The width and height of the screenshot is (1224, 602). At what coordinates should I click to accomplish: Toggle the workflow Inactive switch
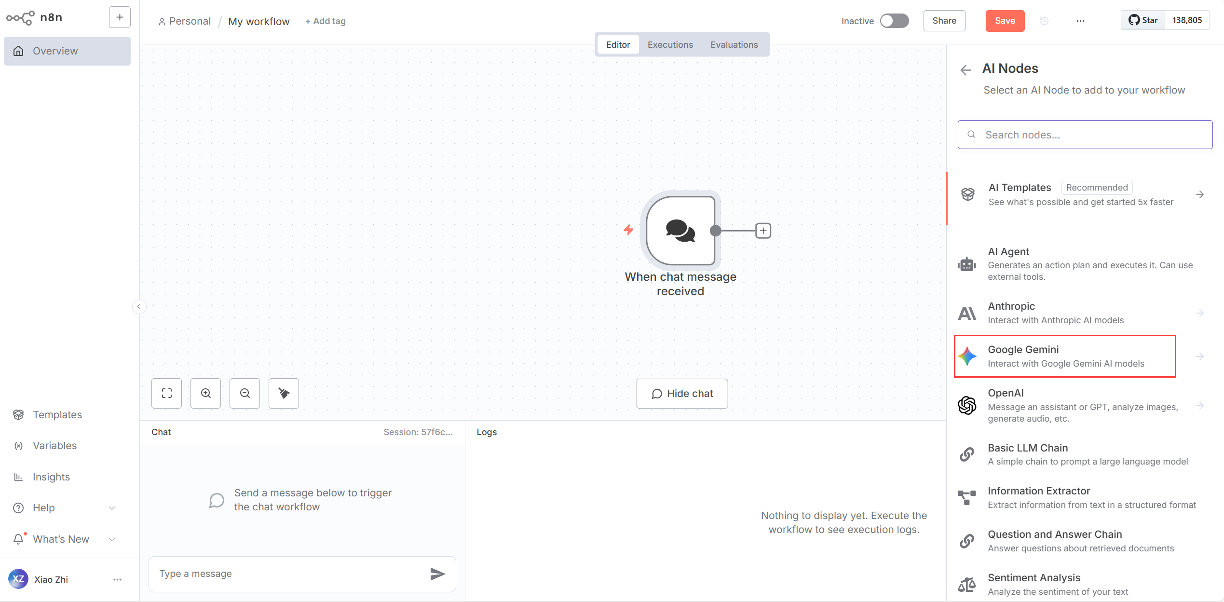click(x=894, y=21)
